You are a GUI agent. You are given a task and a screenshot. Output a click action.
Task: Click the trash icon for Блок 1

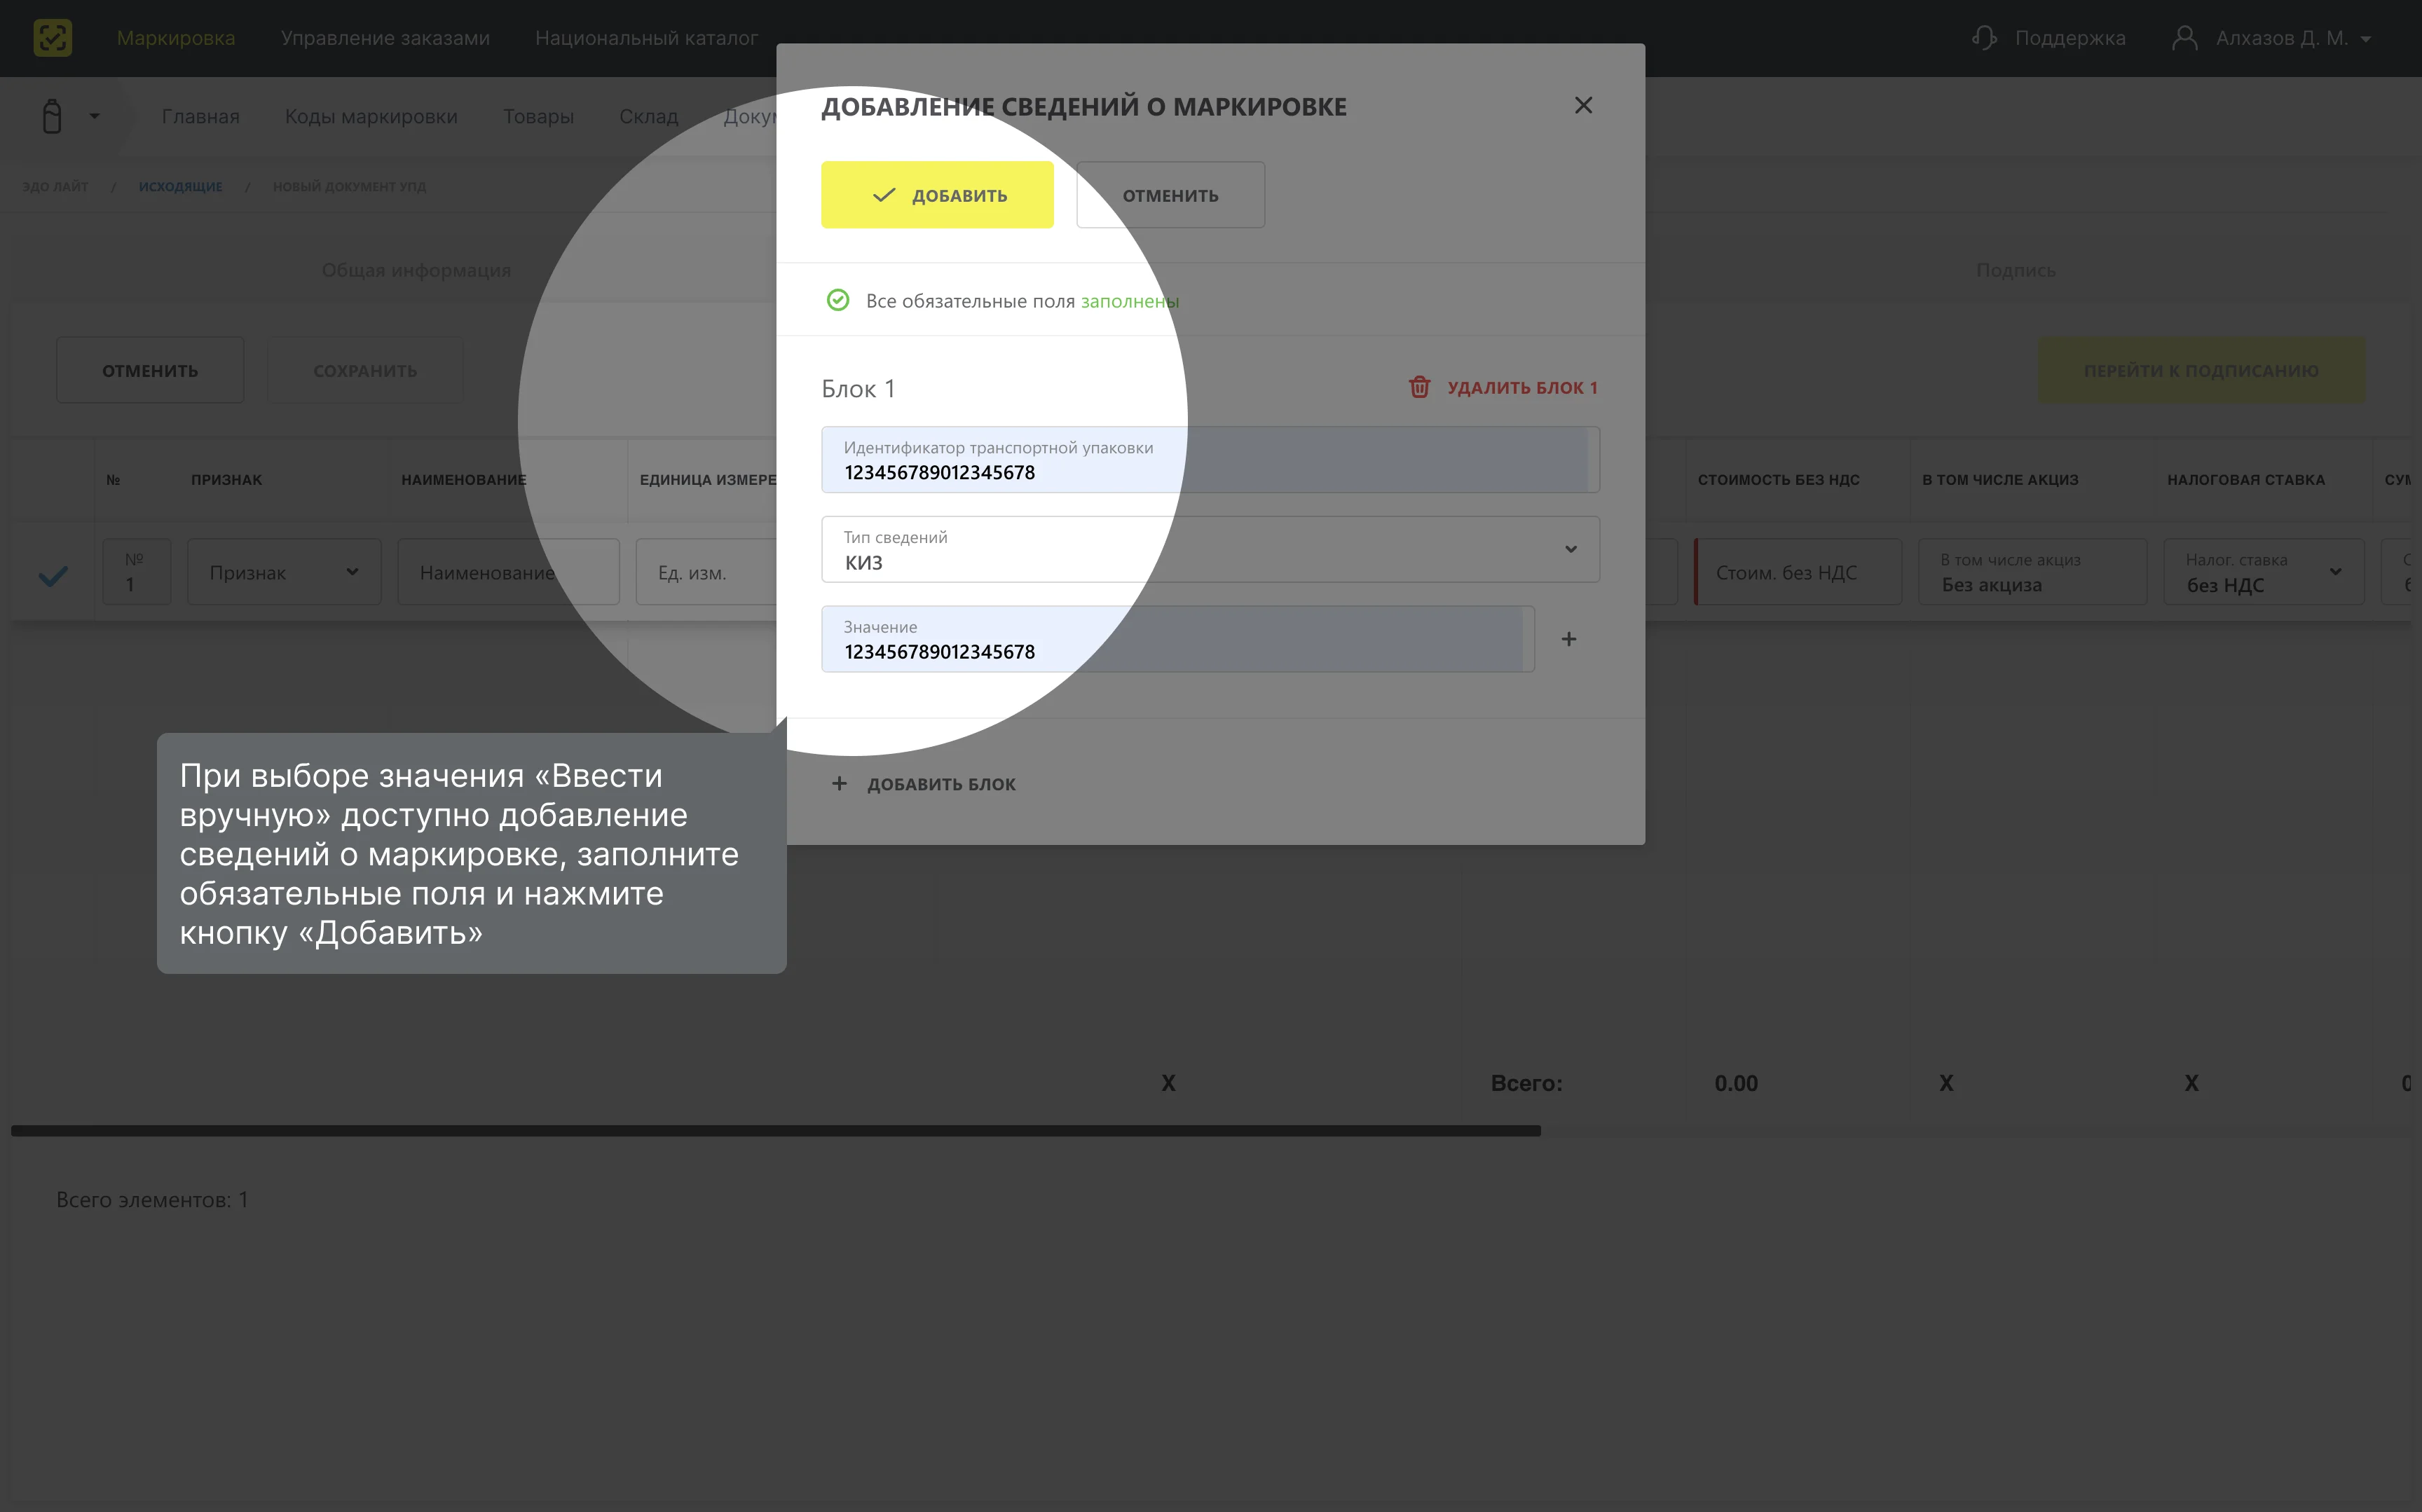1419,387
